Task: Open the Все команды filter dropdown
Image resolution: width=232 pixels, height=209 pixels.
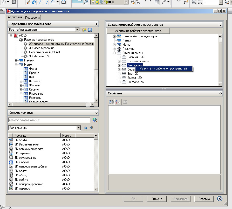Action: 79,128
